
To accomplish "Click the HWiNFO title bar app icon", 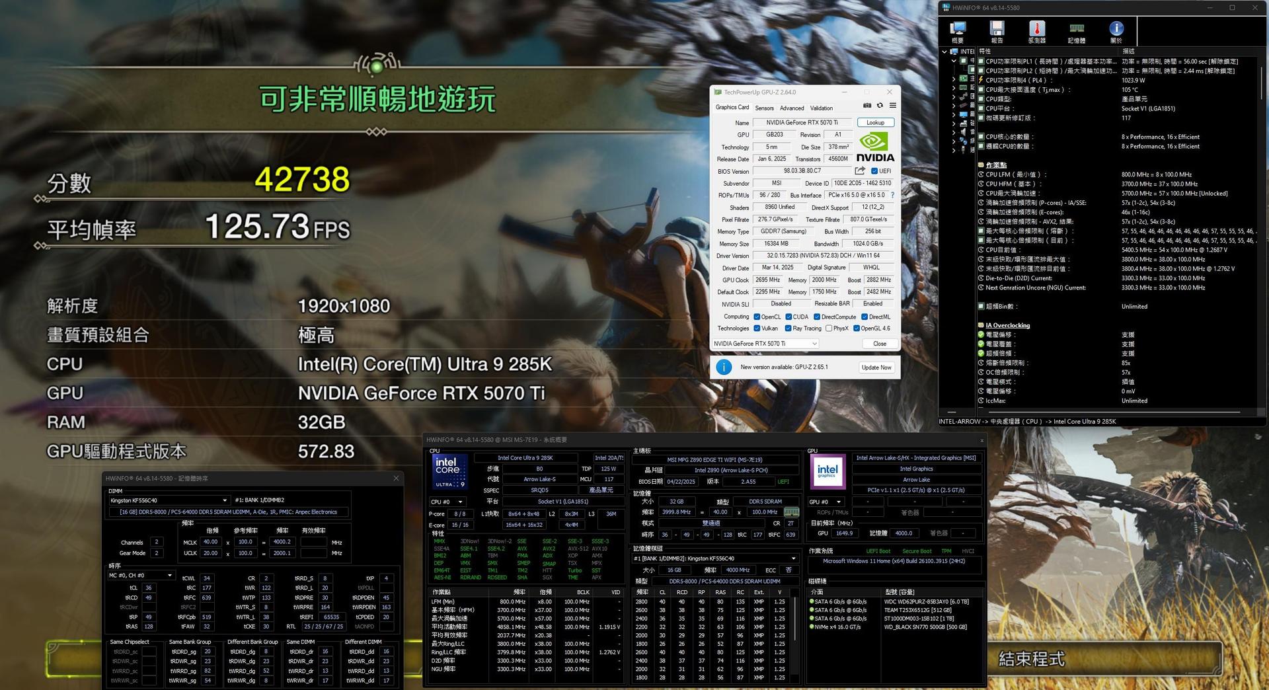I will click(x=946, y=8).
